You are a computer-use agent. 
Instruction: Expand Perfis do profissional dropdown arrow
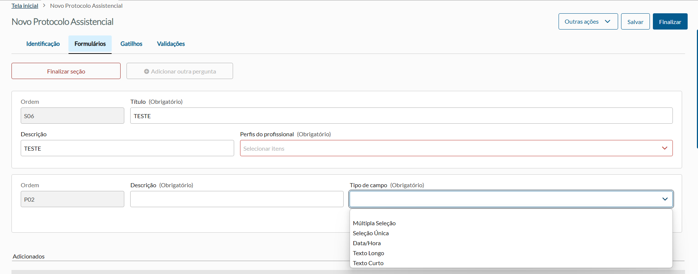tap(664, 148)
